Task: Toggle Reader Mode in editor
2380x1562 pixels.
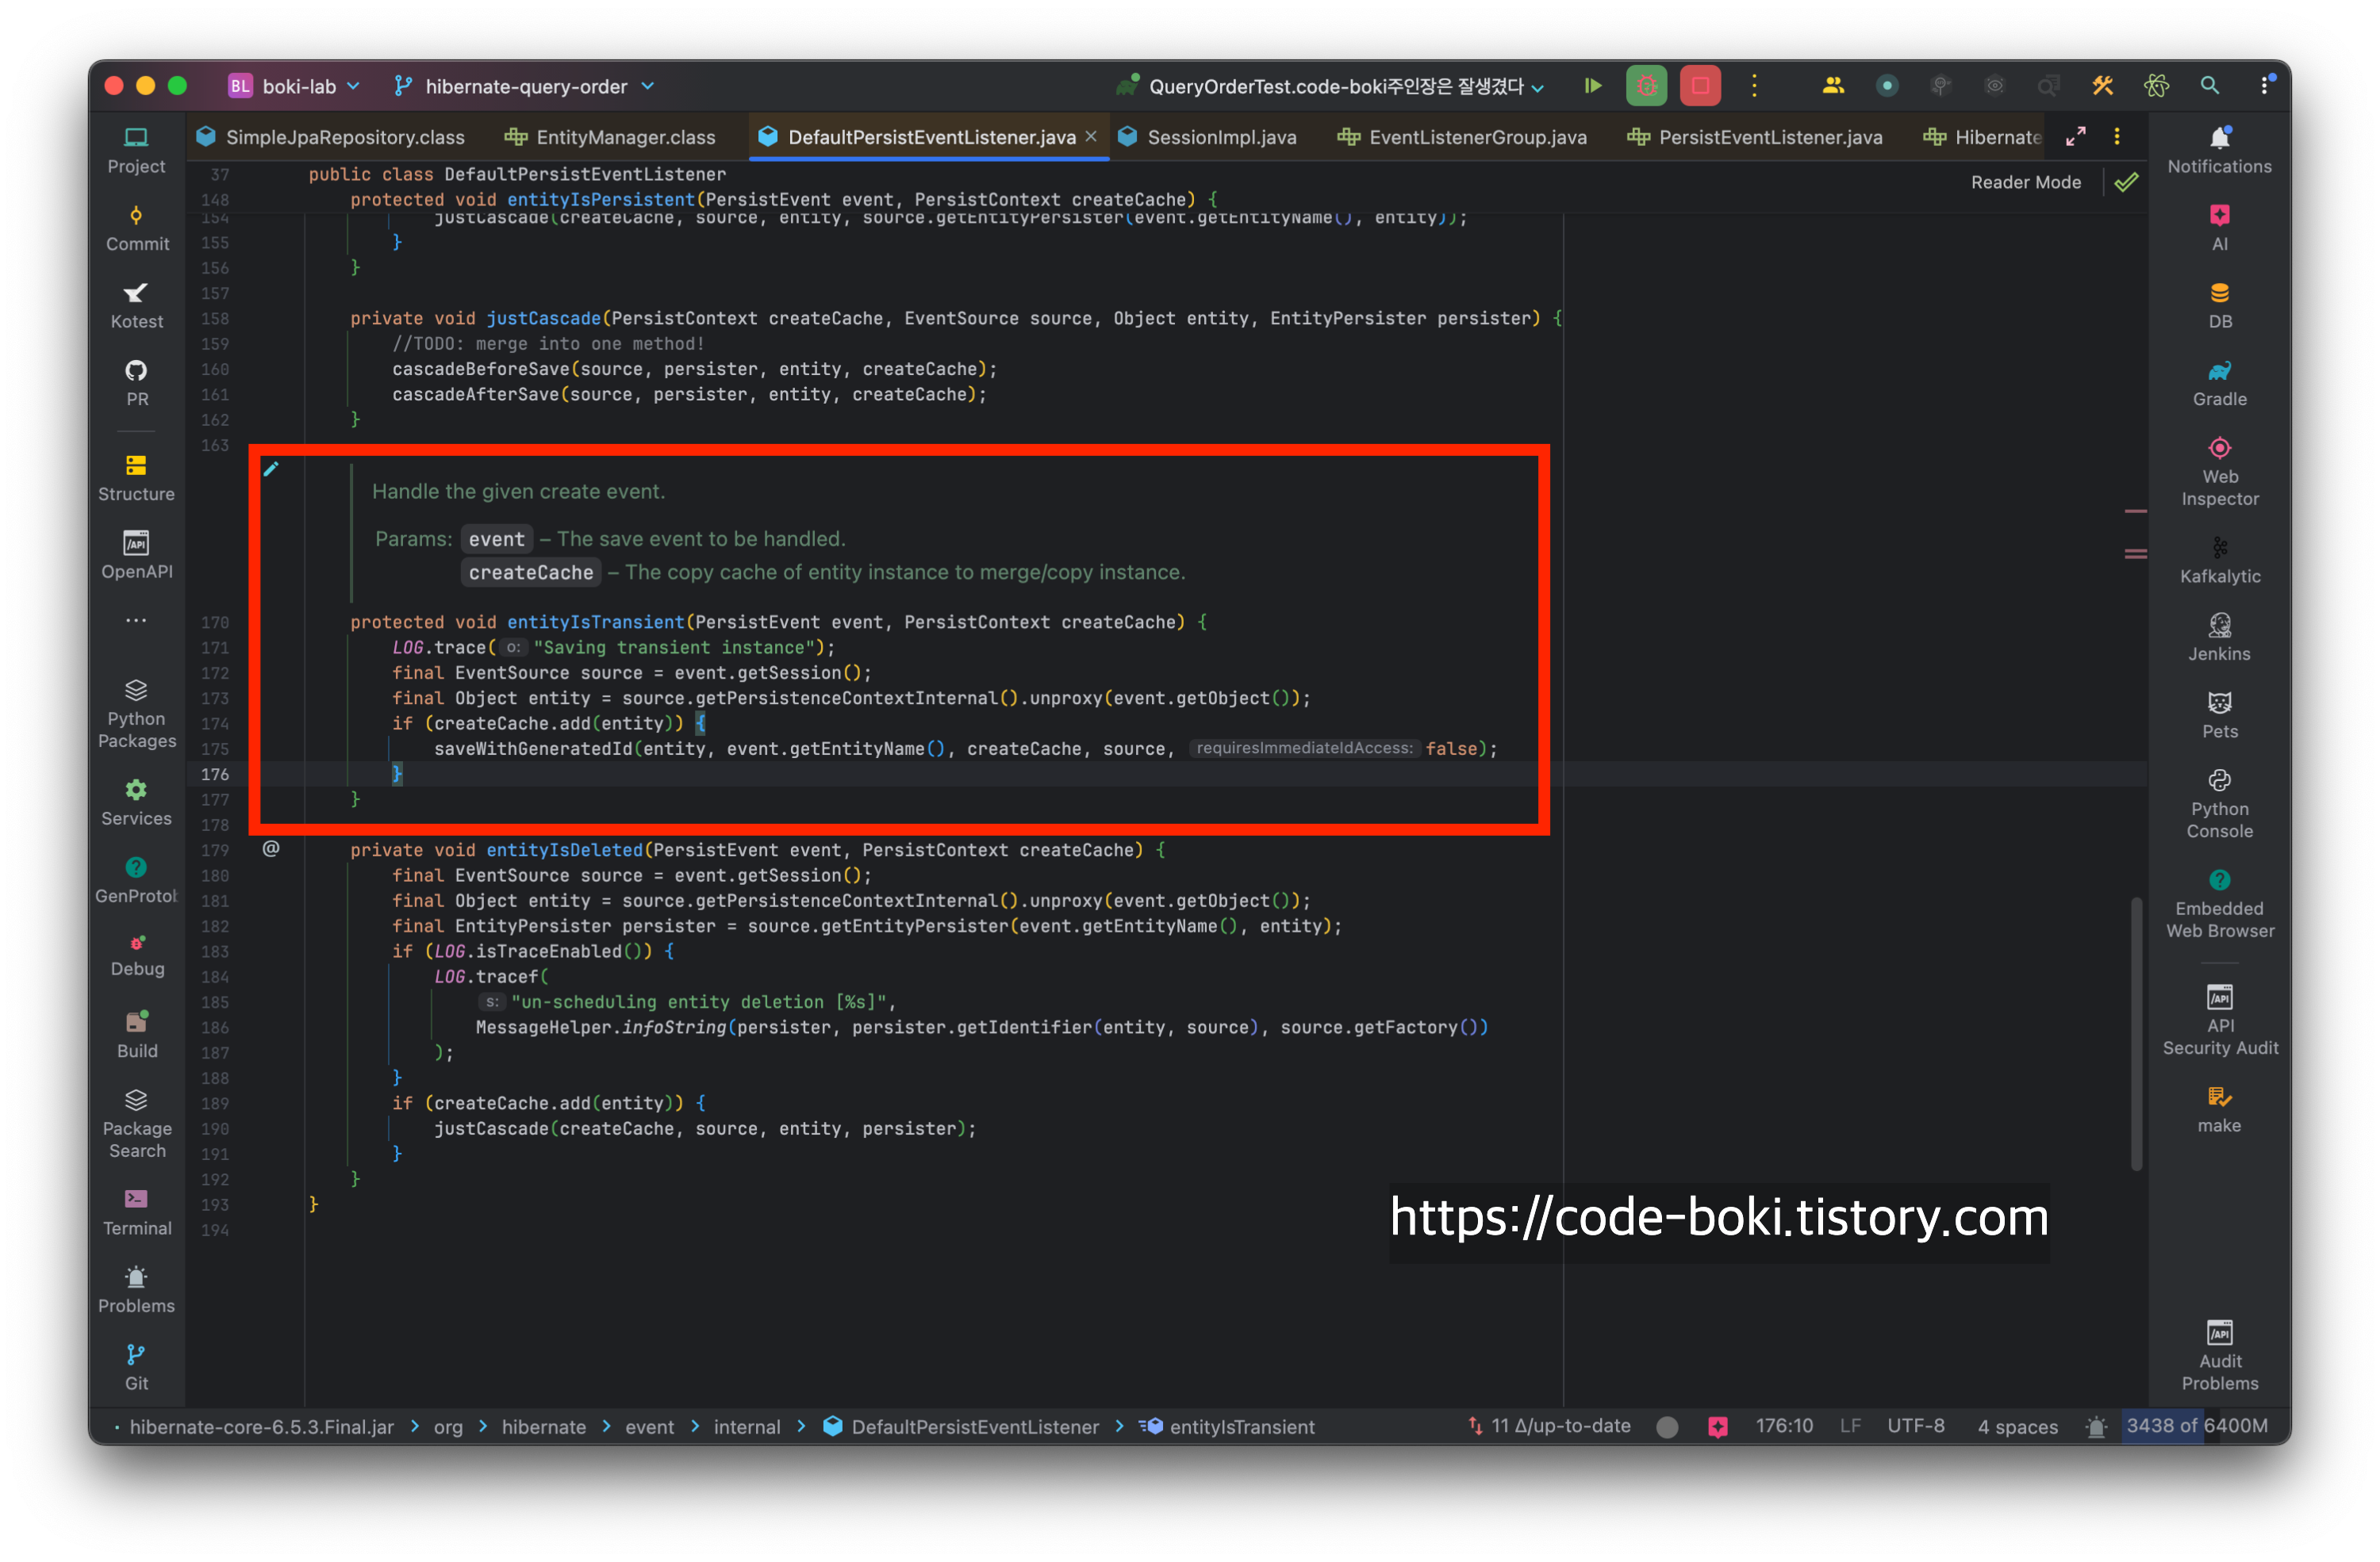Action: tap(2025, 182)
